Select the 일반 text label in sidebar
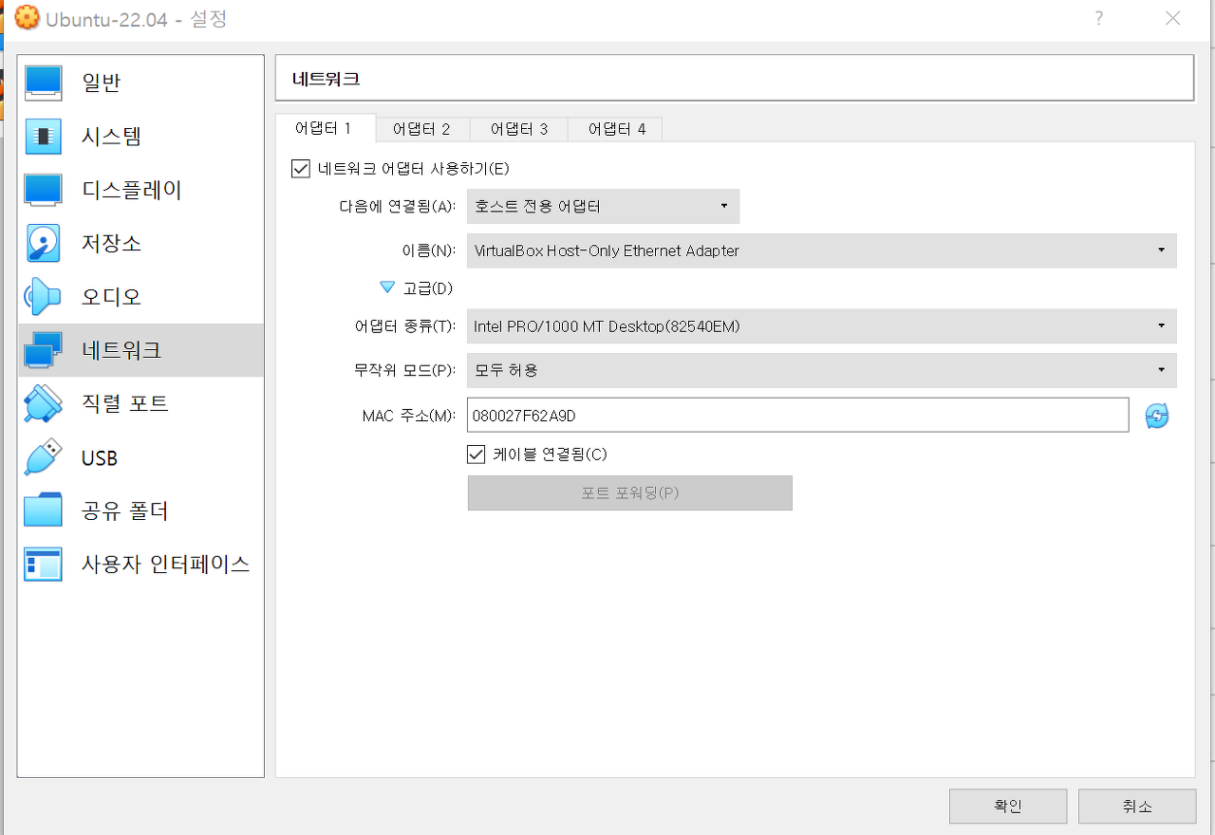This screenshot has width=1215, height=835. pyautogui.click(x=102, y=83)
